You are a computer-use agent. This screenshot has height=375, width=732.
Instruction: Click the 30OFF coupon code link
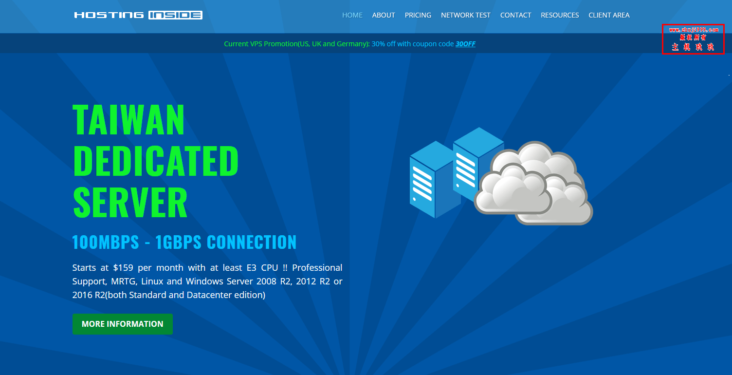click(x=465, y=44)
